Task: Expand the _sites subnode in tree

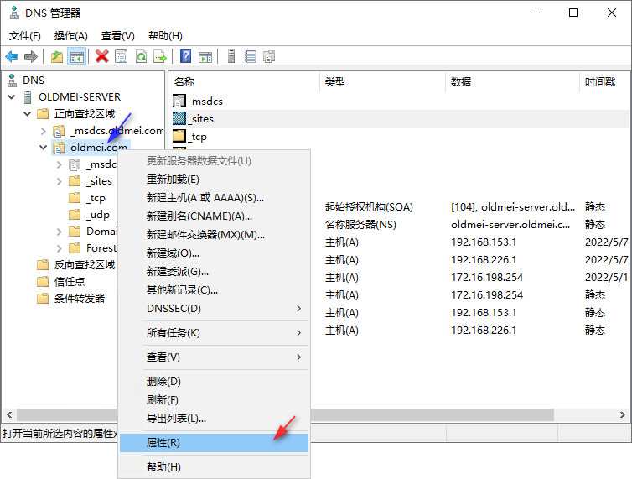Action: (x=60, y=181)
